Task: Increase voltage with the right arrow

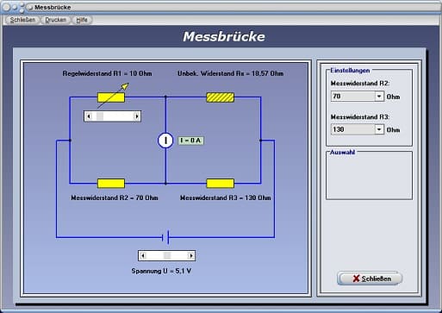Action: tap(191, 255)
